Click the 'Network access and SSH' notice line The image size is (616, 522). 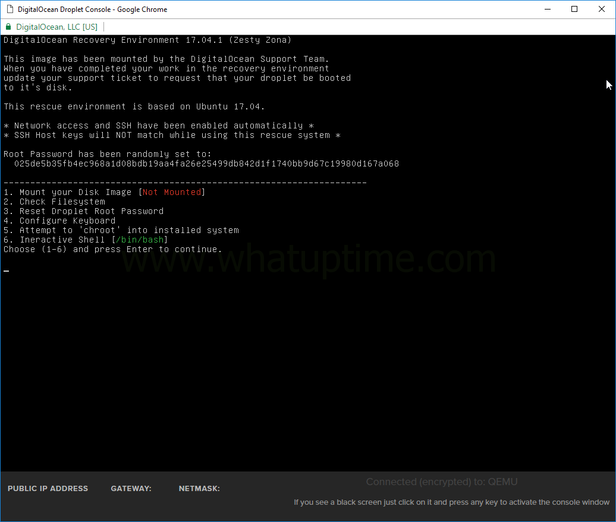click(x=159, y=125)
